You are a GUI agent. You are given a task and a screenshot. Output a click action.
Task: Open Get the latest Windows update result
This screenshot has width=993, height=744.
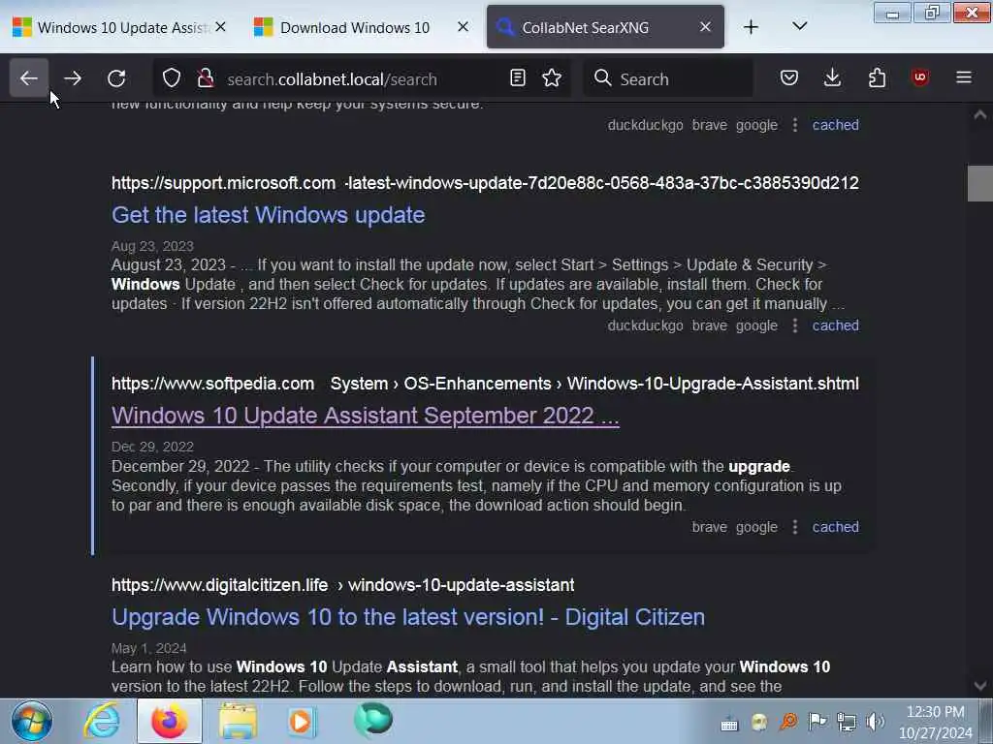268,215
